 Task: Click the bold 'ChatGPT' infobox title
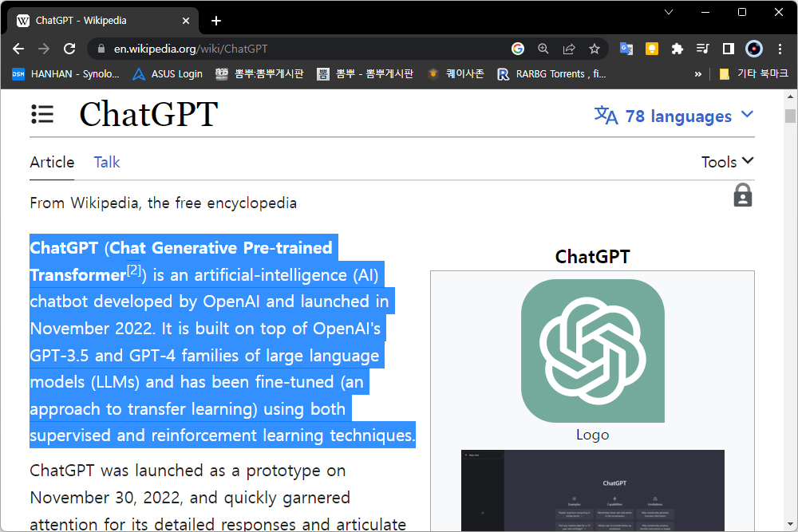[592, 257]
